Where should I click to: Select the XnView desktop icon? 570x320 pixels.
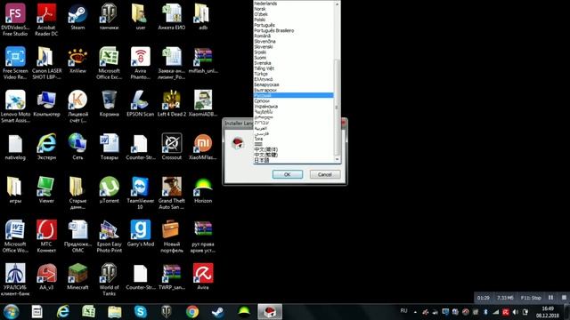tap(77, 60)
